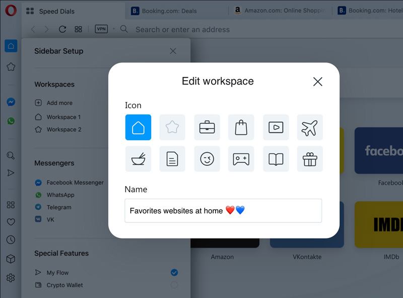
Task: Choose the winking smiley workspace icon
Action: tap(207, 159)
